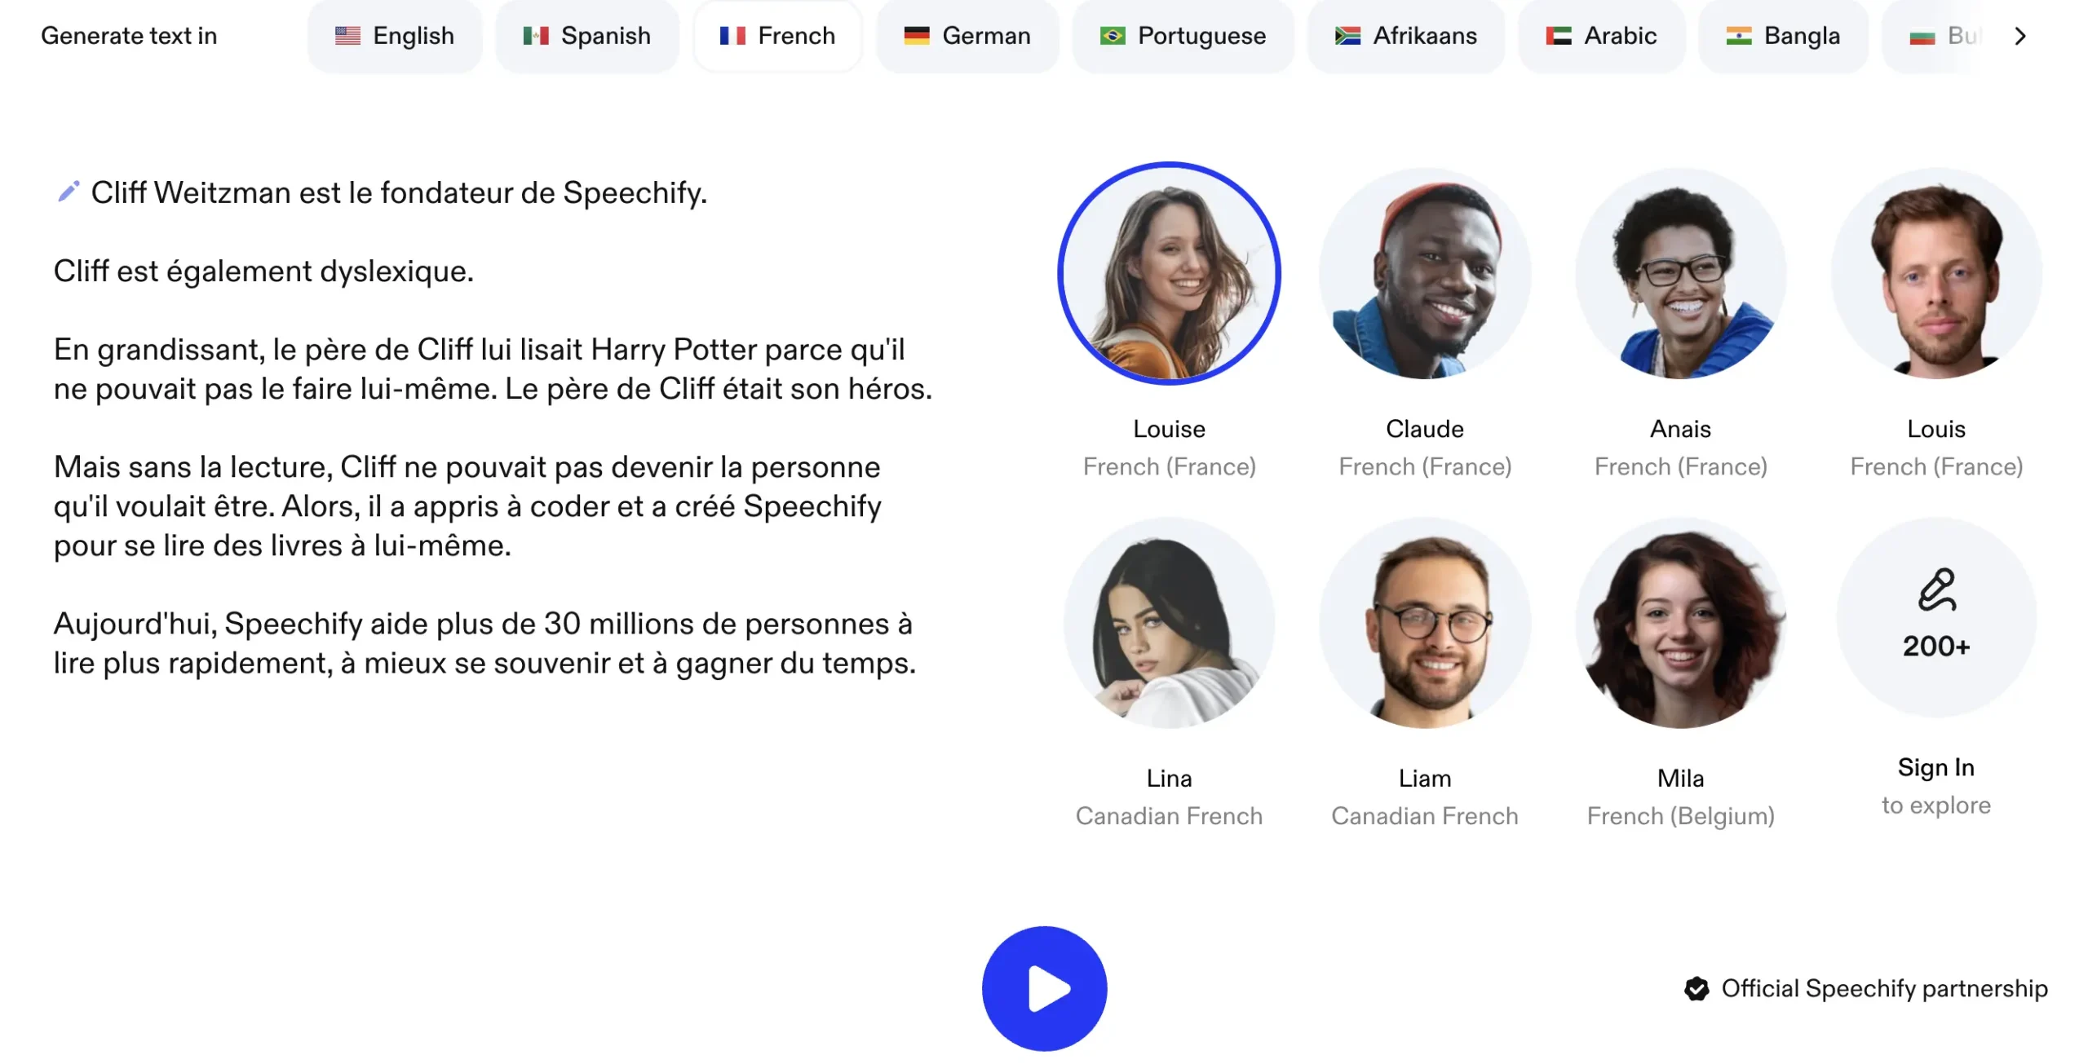Image resolution: width=2088 pixels, height=1064 pixels.
Task: Click the verified partnership badge icon
Action: [x=1696, y=988]
